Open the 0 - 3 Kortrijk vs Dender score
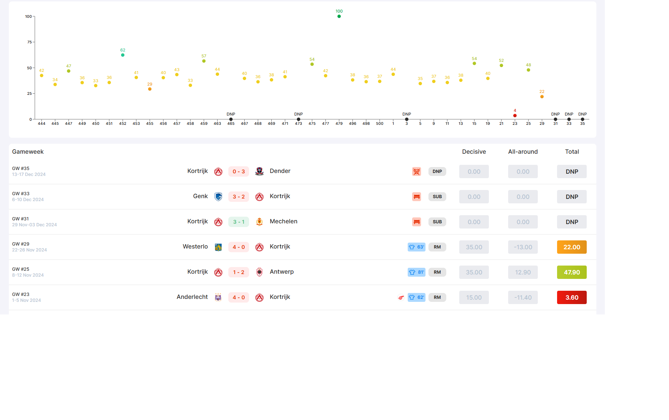 239,171
